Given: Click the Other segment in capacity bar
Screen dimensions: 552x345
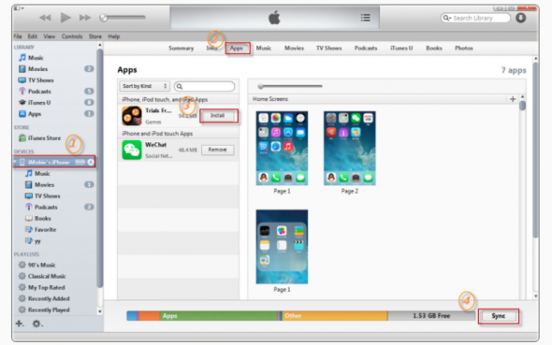Looking at the screenshot, I should (334, 316).
